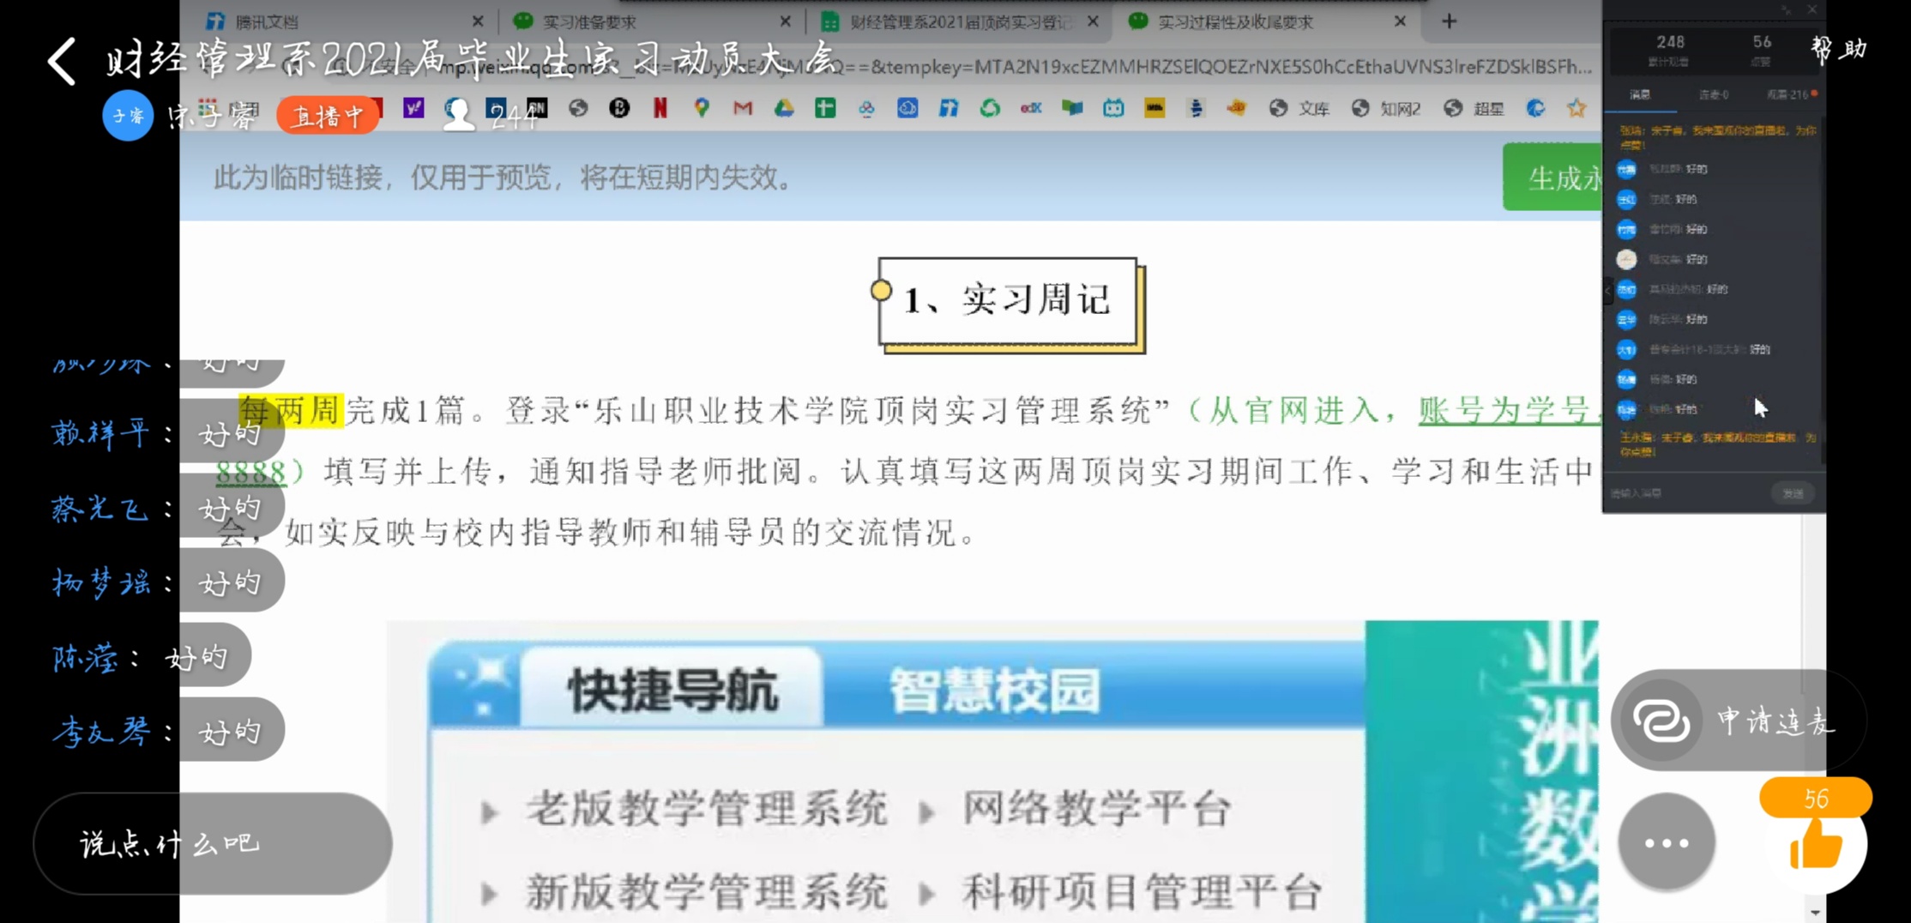Screen dimensions: 1911x923
Task: Close the 实习准备要求 tab
Action: point(785,21)
